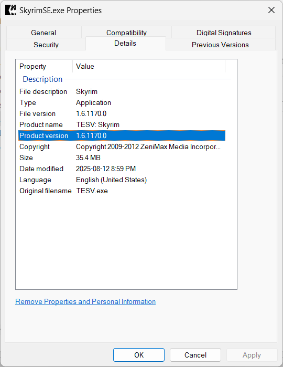Close the Properties dialog with X

[271, 10]
